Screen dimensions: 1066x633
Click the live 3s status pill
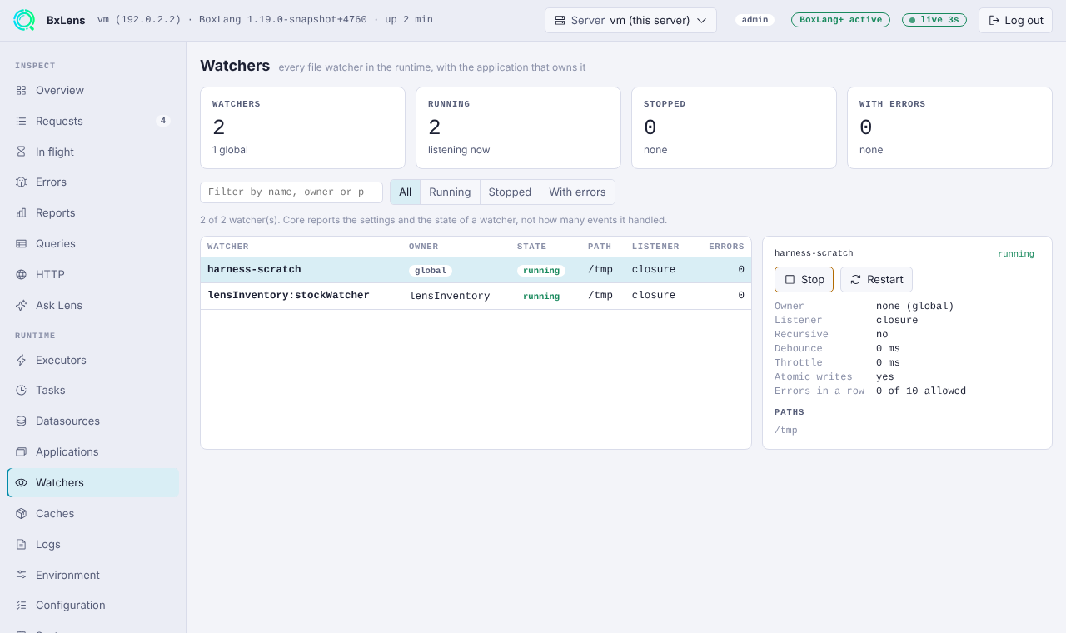[934, 20]
